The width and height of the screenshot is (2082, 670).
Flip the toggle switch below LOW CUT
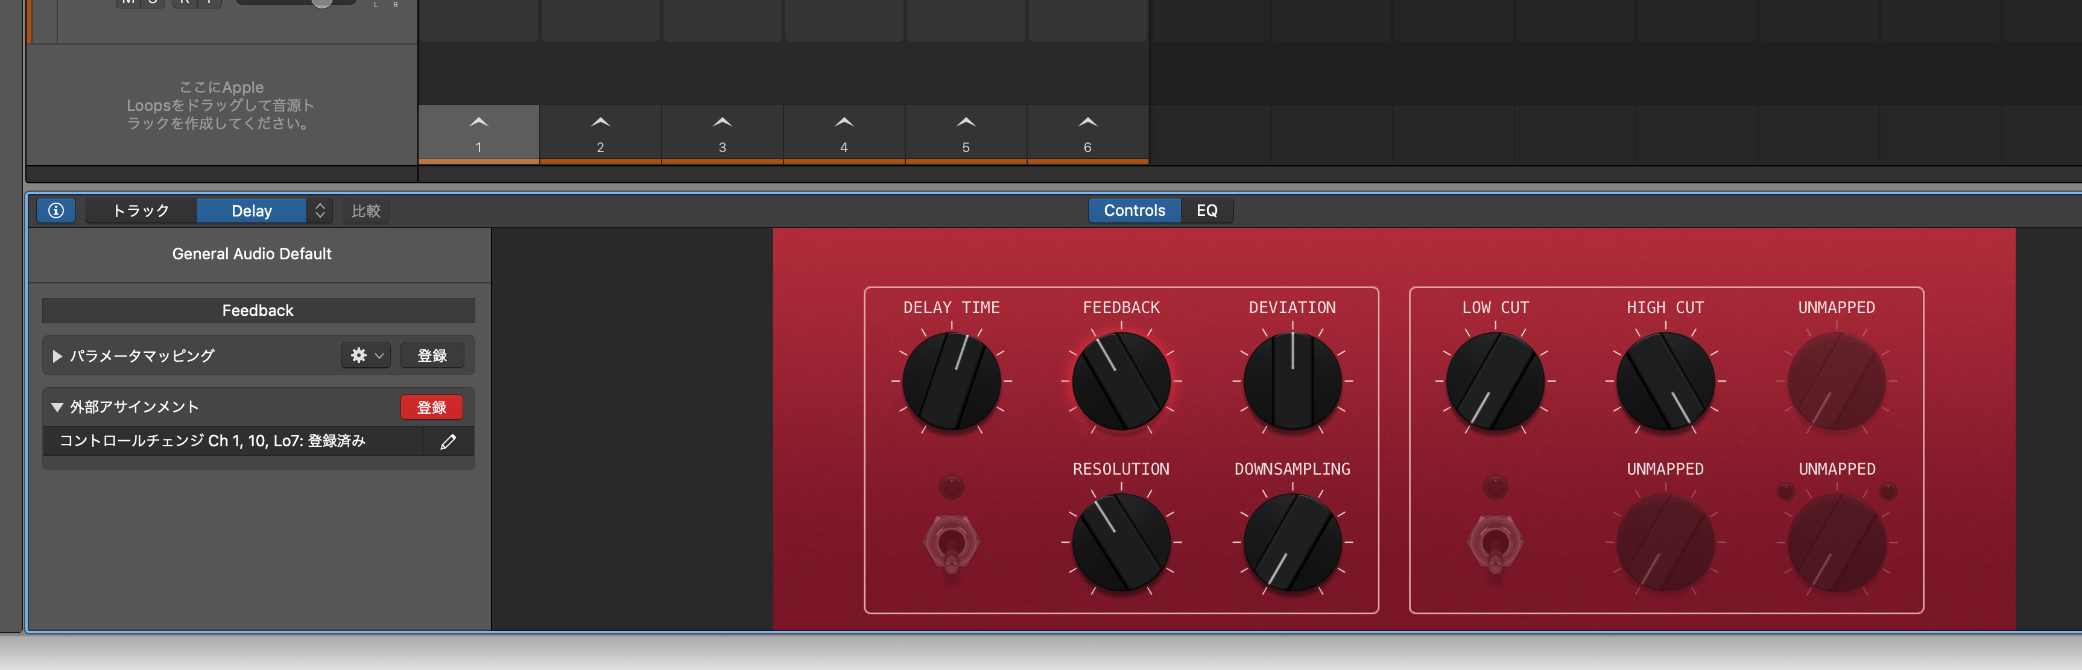1495,543
